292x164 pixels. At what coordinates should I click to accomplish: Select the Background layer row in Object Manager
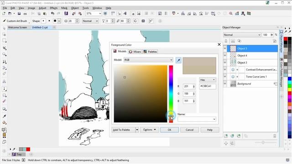[x=250, y=84]
